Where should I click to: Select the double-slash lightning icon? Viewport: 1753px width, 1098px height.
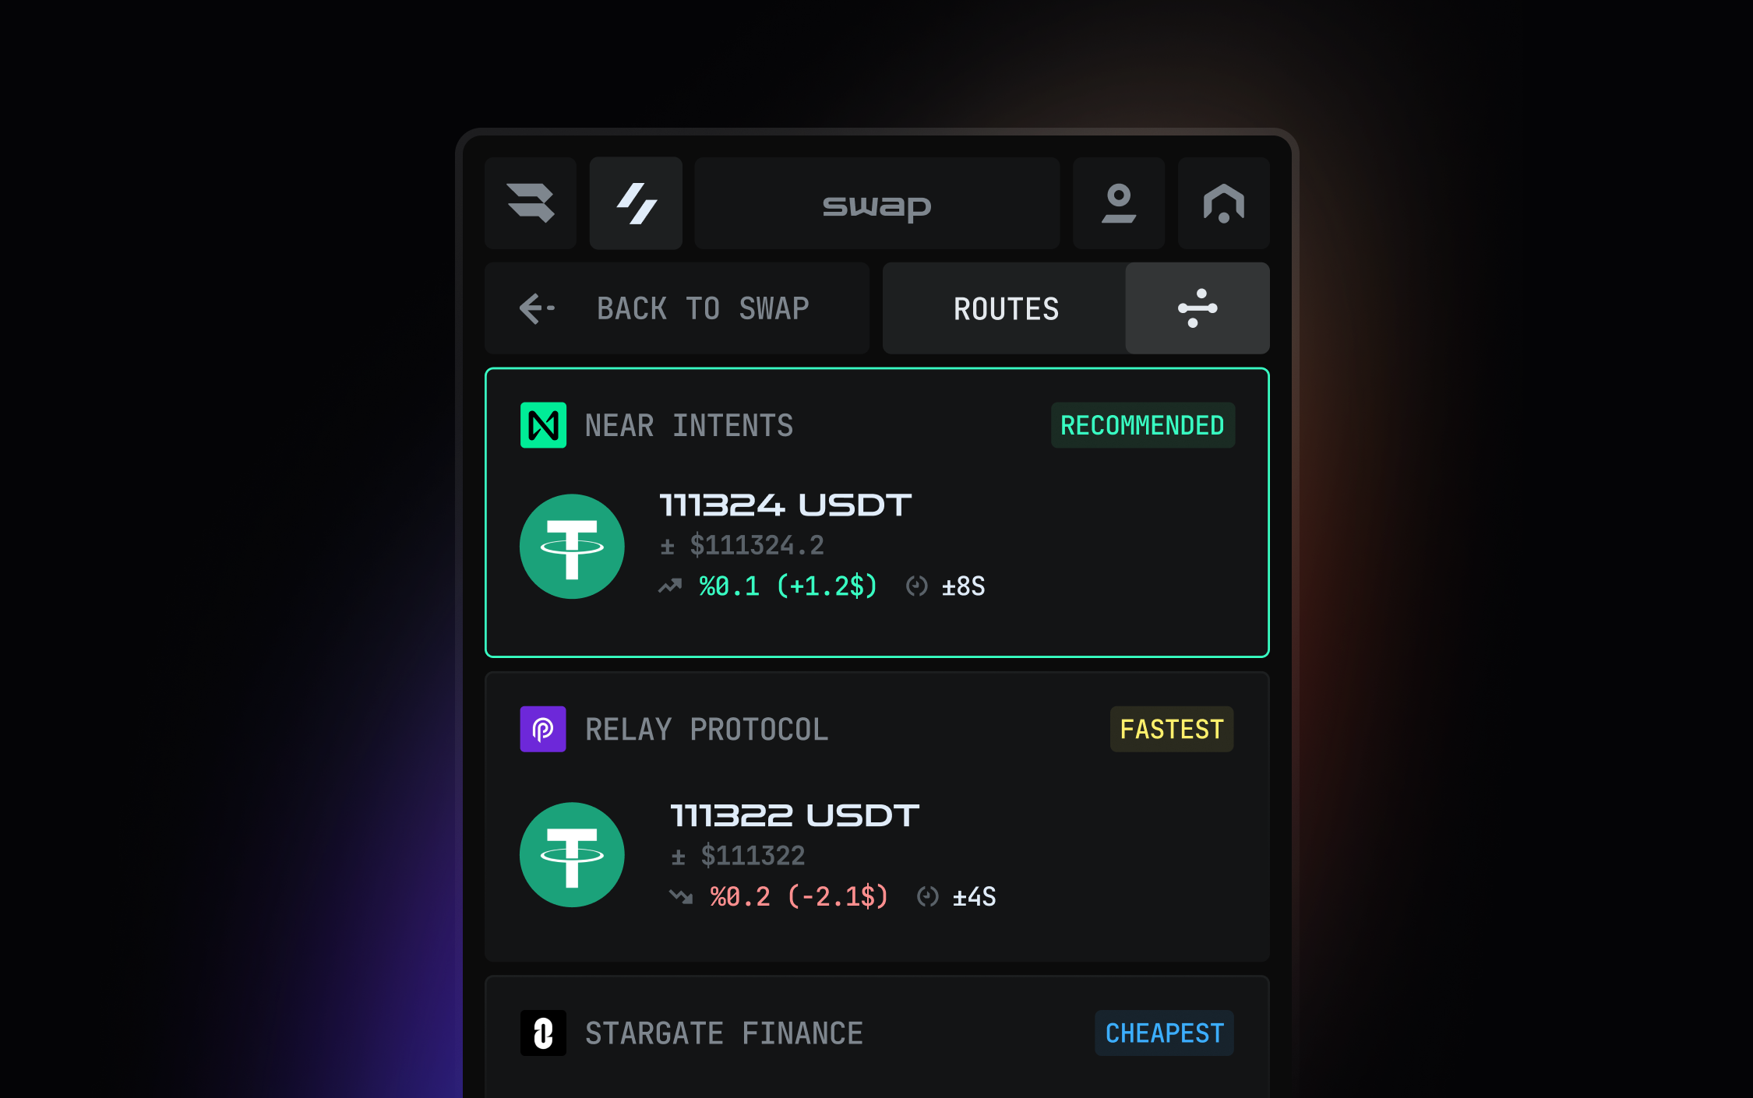click(x=636, y=203)
